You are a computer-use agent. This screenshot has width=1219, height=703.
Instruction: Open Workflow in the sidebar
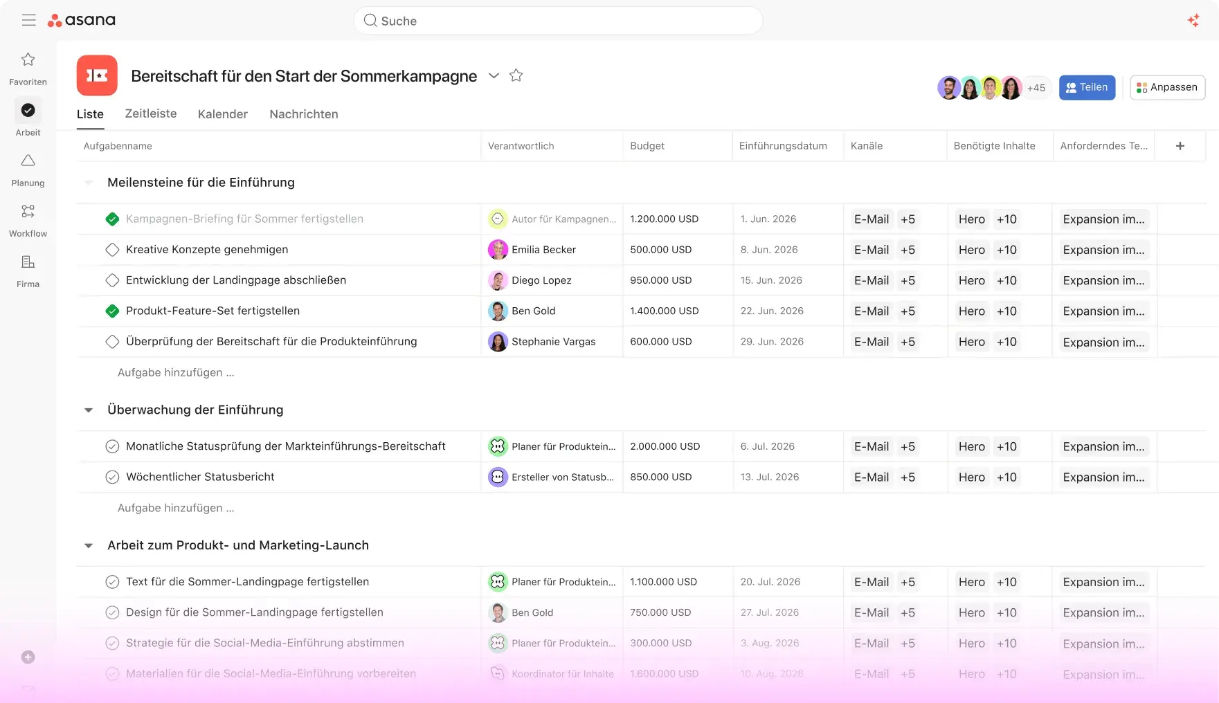pos(28,220)
